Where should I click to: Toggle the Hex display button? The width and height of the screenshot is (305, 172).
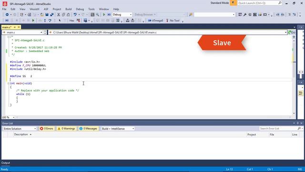coord(72,21)
